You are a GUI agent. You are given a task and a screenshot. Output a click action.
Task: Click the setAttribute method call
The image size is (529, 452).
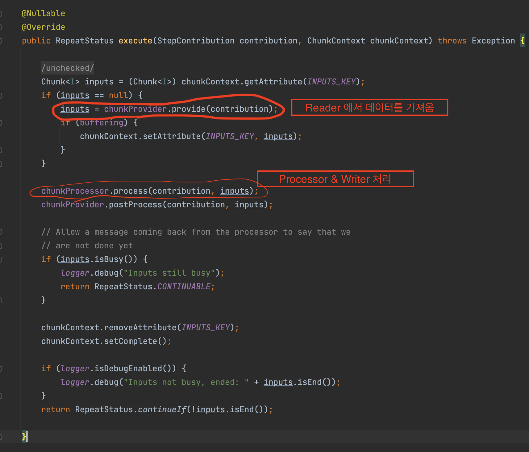[x=172, y=136]
